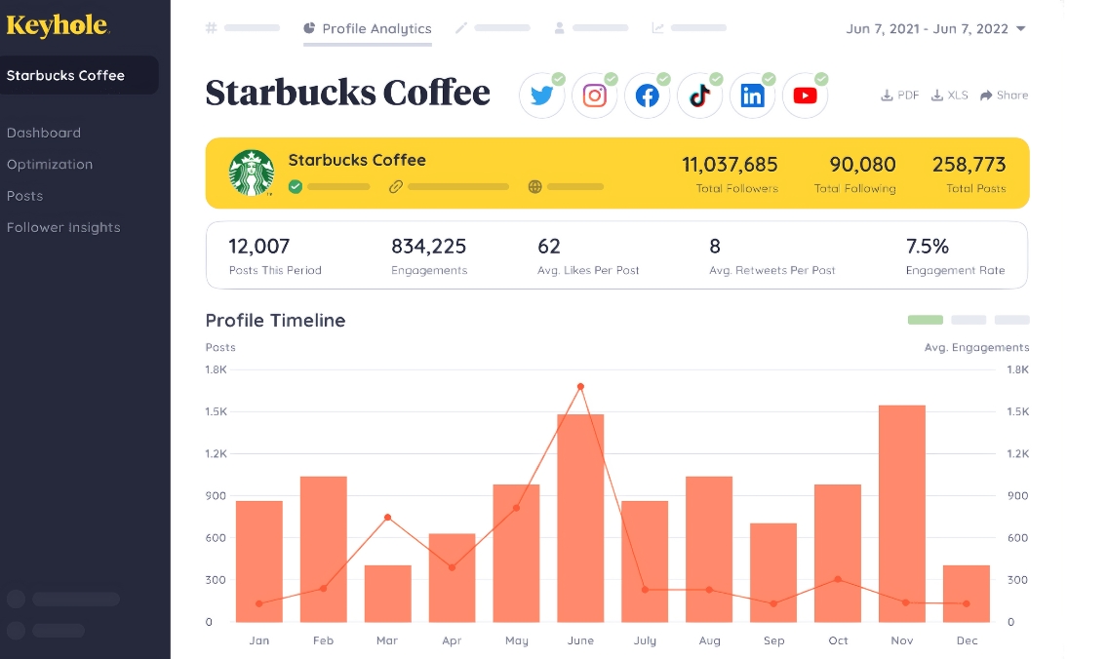The image size is (1108, 659).
Task: Click the 834,225 Engagements stat
Action: (429, 255)
